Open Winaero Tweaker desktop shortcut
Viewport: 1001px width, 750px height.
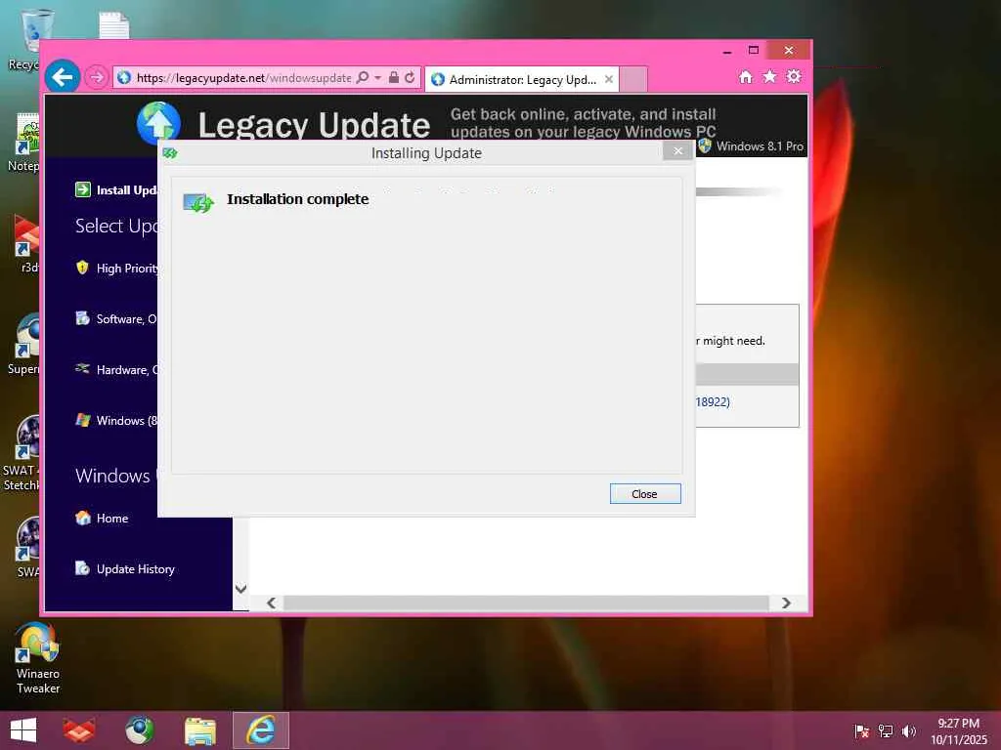click(38, 659)
